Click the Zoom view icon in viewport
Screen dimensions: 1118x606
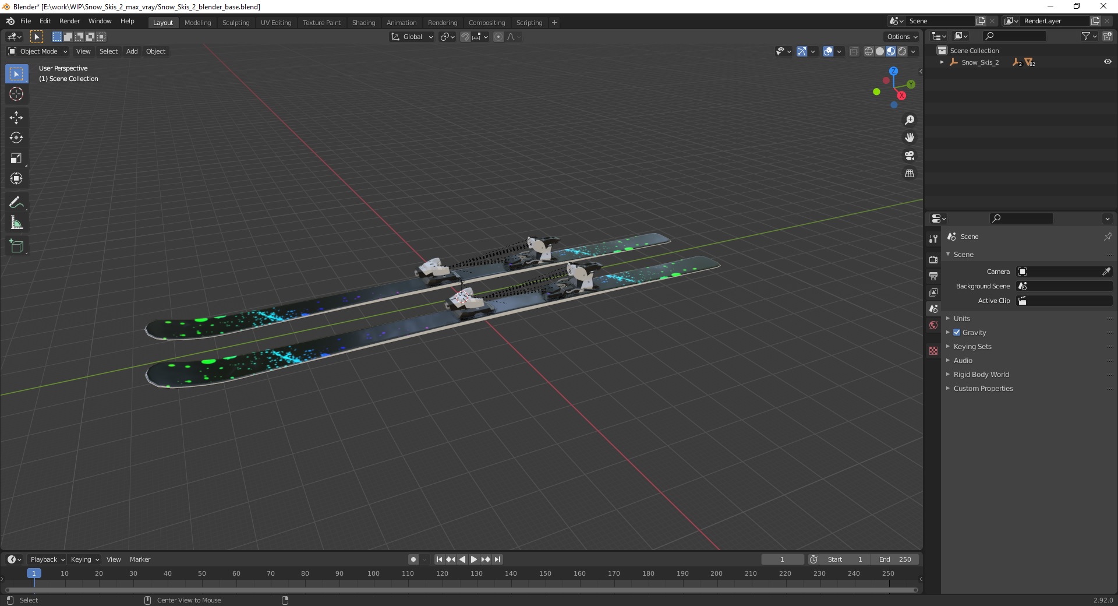(x=910, y=120)
